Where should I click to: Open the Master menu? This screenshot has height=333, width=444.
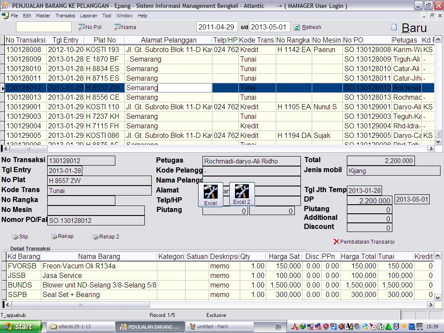[43, 16]
